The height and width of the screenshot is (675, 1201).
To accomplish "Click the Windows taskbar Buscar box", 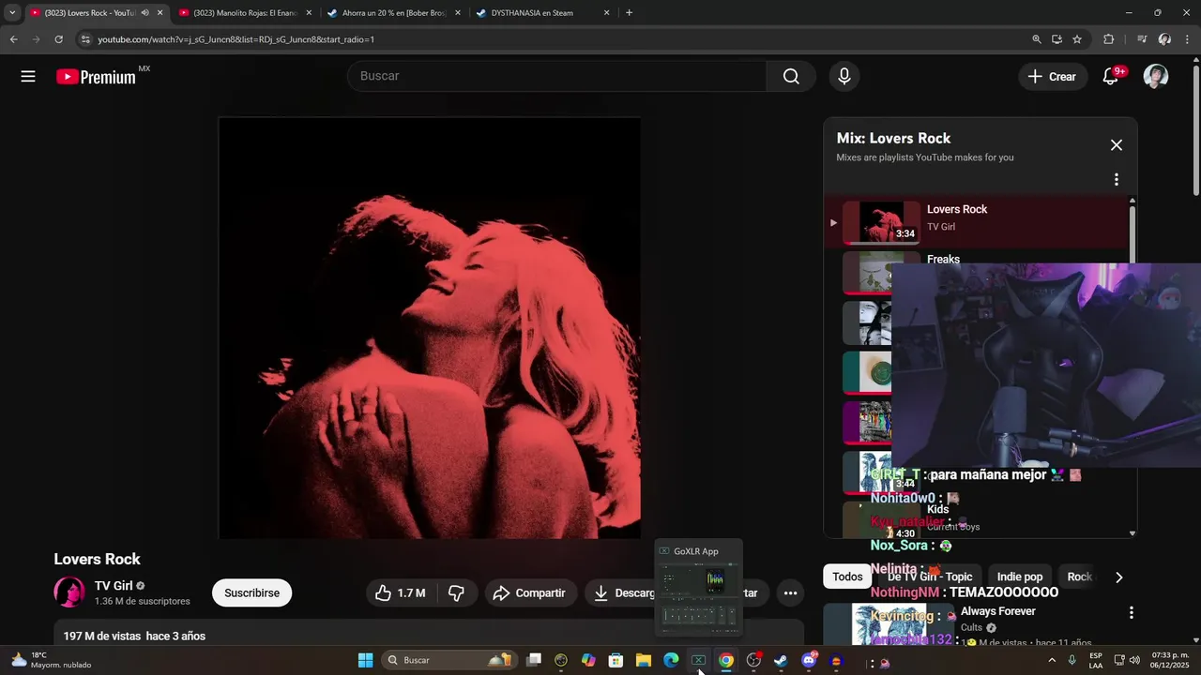I will [x=448, y=661].
